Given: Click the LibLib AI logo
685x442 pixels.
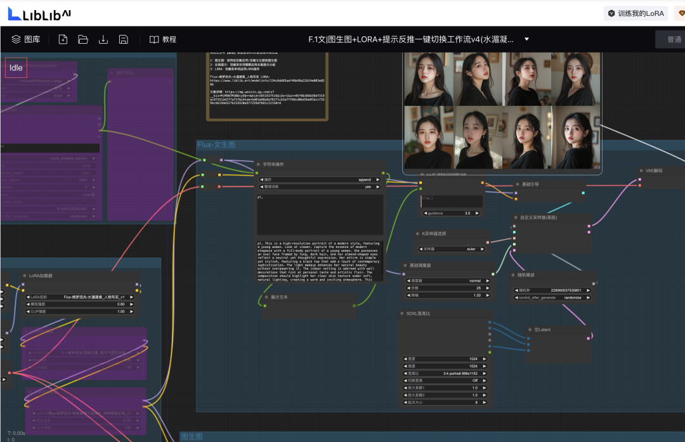Looking at the screenshot, I should 38,12.
